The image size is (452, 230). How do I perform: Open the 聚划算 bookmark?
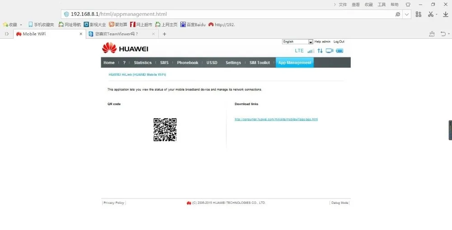pos(118,25)
